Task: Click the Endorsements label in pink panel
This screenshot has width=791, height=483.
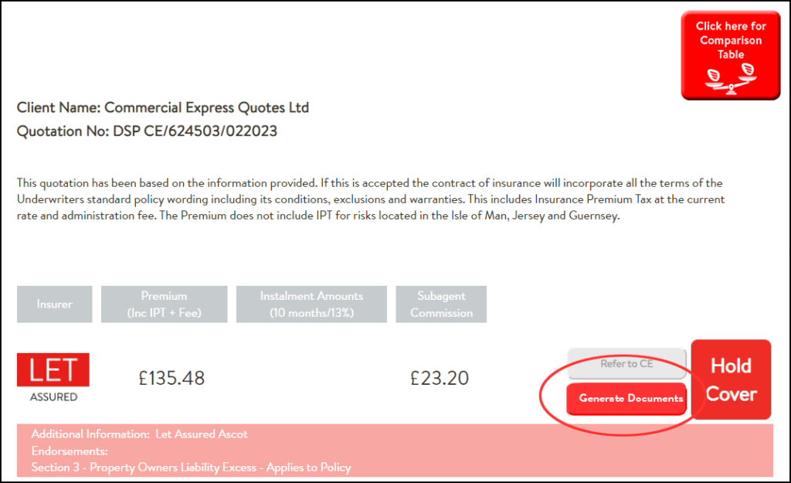Action: [x=70, y=451]
